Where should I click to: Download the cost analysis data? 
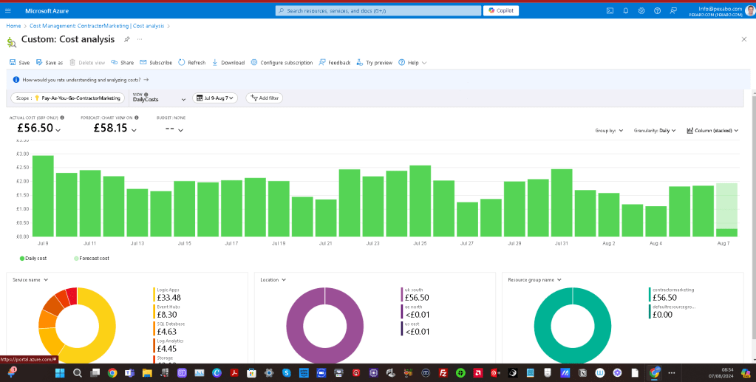pos(228,63)
